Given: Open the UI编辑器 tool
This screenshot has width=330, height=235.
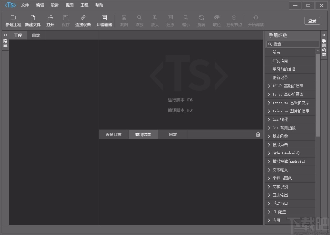Looking at the screenshot, I should [x=104, y=20].
